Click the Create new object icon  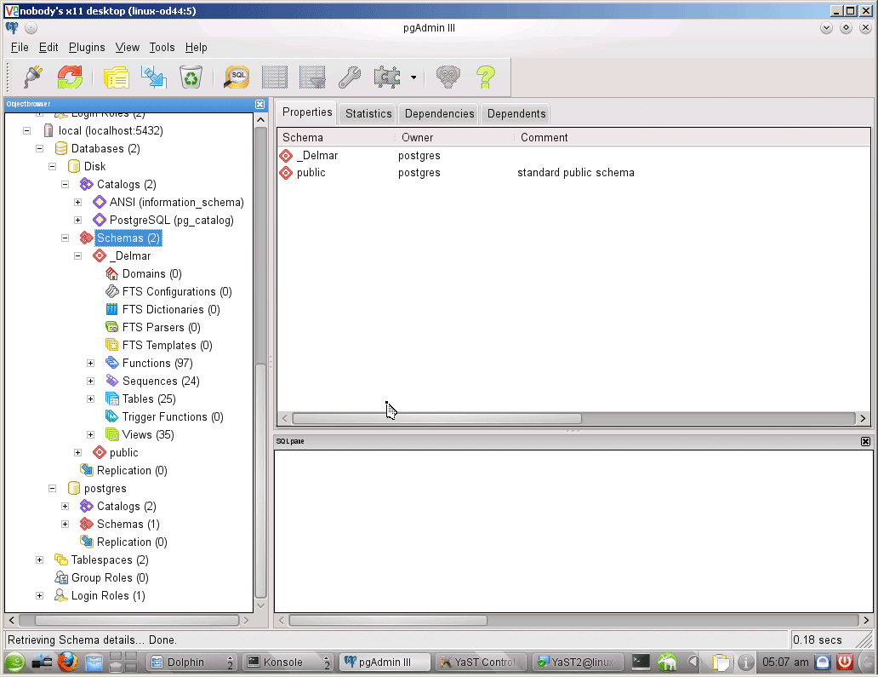pyautogui.click(x=153, y=77)
